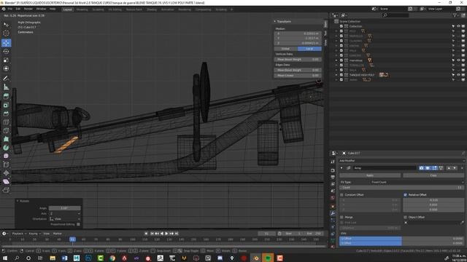Activate the Transform tool
This screenshot has width=467, height=262.
point(6,68)
